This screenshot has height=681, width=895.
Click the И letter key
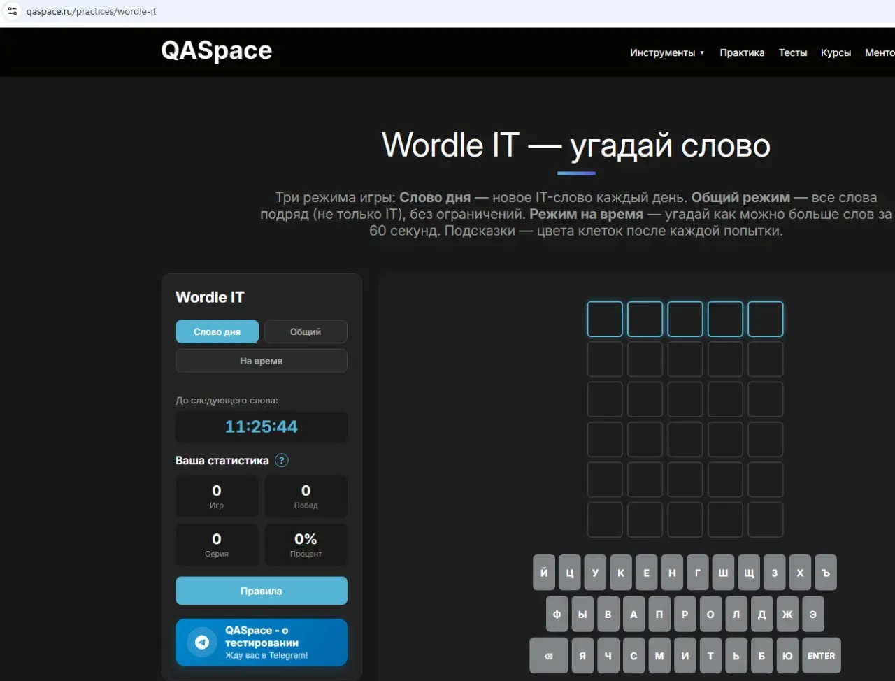click(x=685, y=656)
